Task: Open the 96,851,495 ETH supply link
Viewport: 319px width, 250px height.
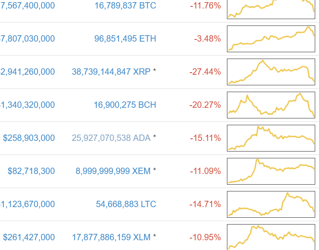Action: click(125, 39)
